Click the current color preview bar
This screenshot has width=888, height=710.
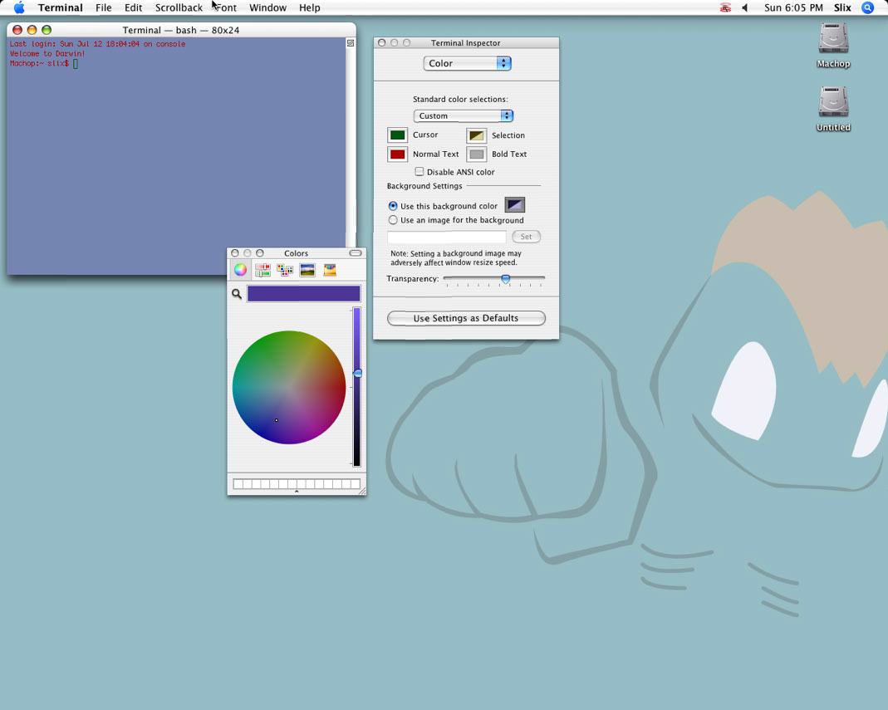[303, 293]
